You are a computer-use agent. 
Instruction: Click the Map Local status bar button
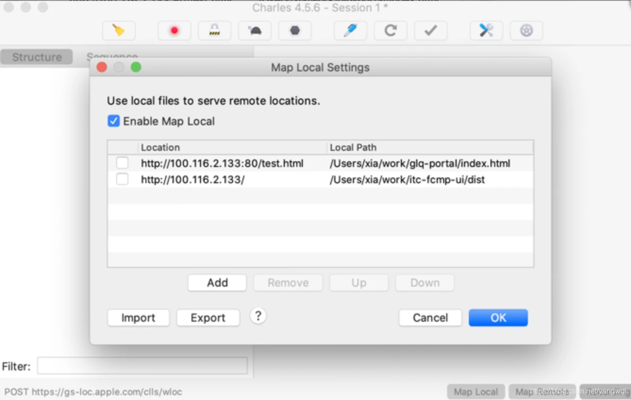pos(475,392)
